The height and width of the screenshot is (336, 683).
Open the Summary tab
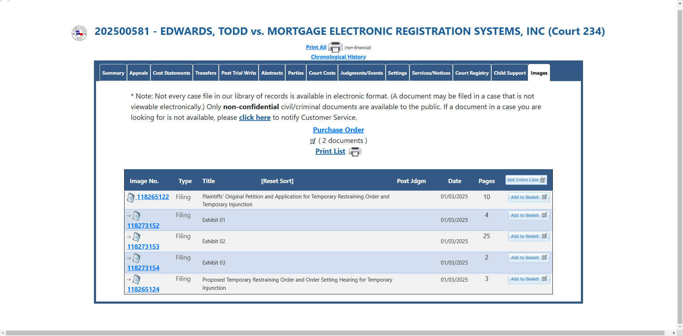[113, 73]
